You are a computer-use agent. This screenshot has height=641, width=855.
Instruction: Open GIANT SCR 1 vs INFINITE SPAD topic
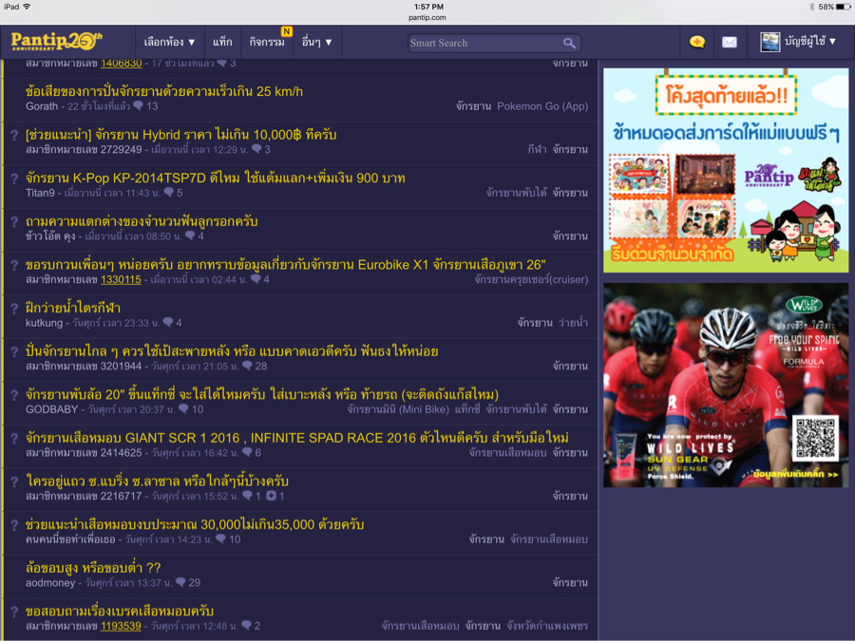click(x=297, y=438)
